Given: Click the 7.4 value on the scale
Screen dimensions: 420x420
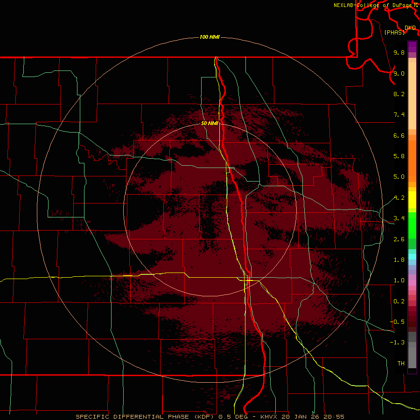Looking at the screenshot, I should (399, 115).
